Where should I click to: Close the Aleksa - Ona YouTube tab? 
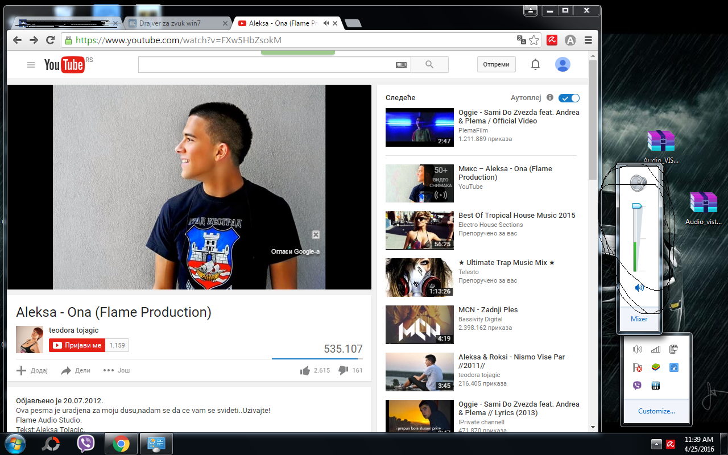335,23
